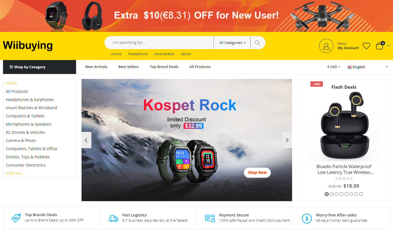Select the last Flash Deals carousel dot
This screenshot has width=393, height=232.
click(x=361, y=194)
